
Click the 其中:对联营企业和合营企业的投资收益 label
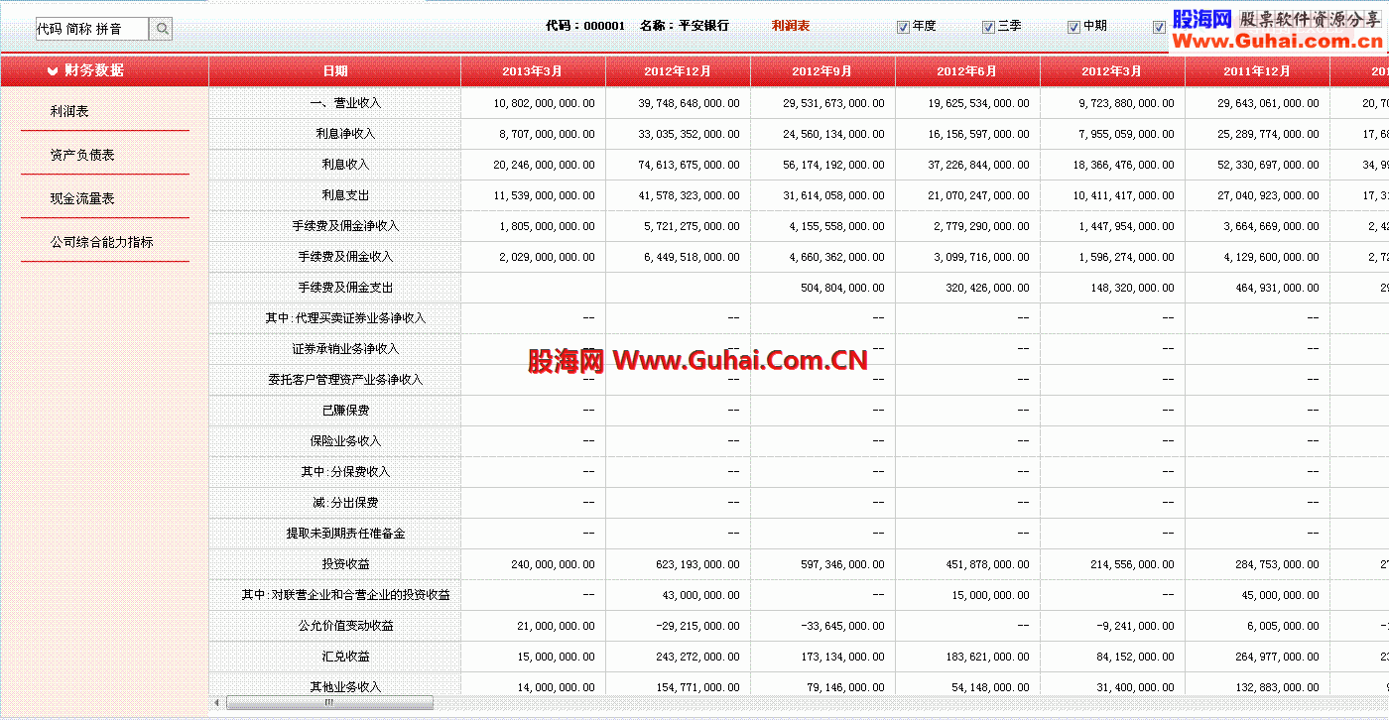point(345,595)
